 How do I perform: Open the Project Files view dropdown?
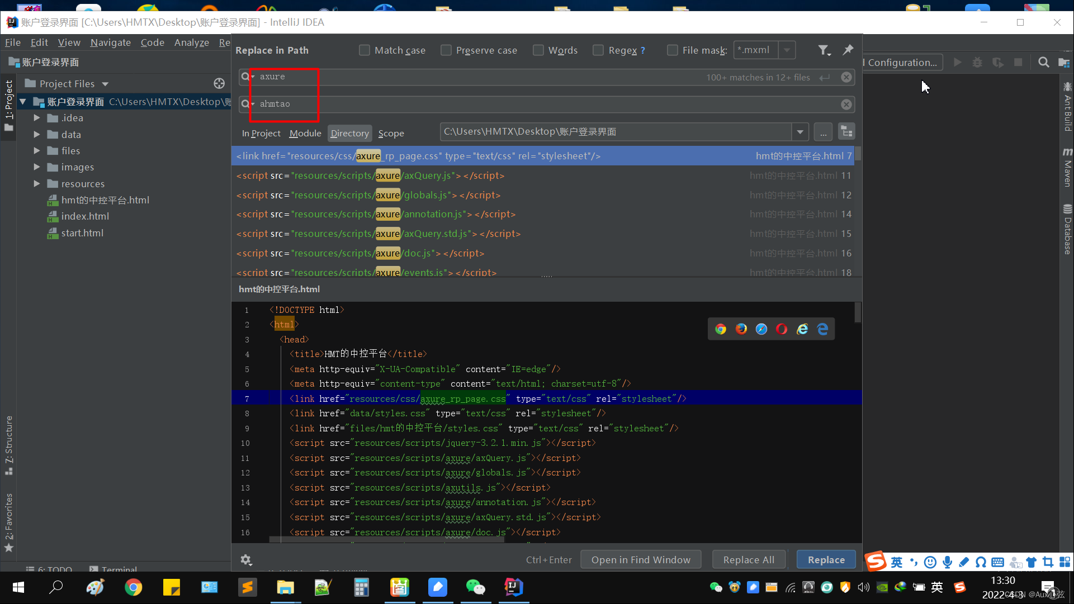coord(105,84)
